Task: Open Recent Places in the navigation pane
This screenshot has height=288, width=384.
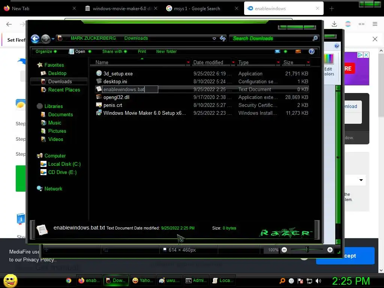Action: pos(64,90)
